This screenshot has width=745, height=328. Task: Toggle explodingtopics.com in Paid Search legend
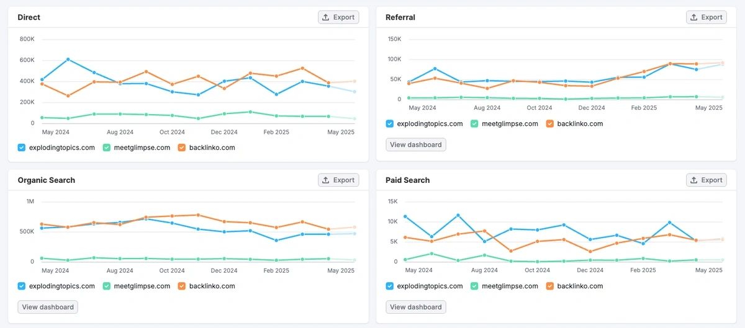coord(390,286)
